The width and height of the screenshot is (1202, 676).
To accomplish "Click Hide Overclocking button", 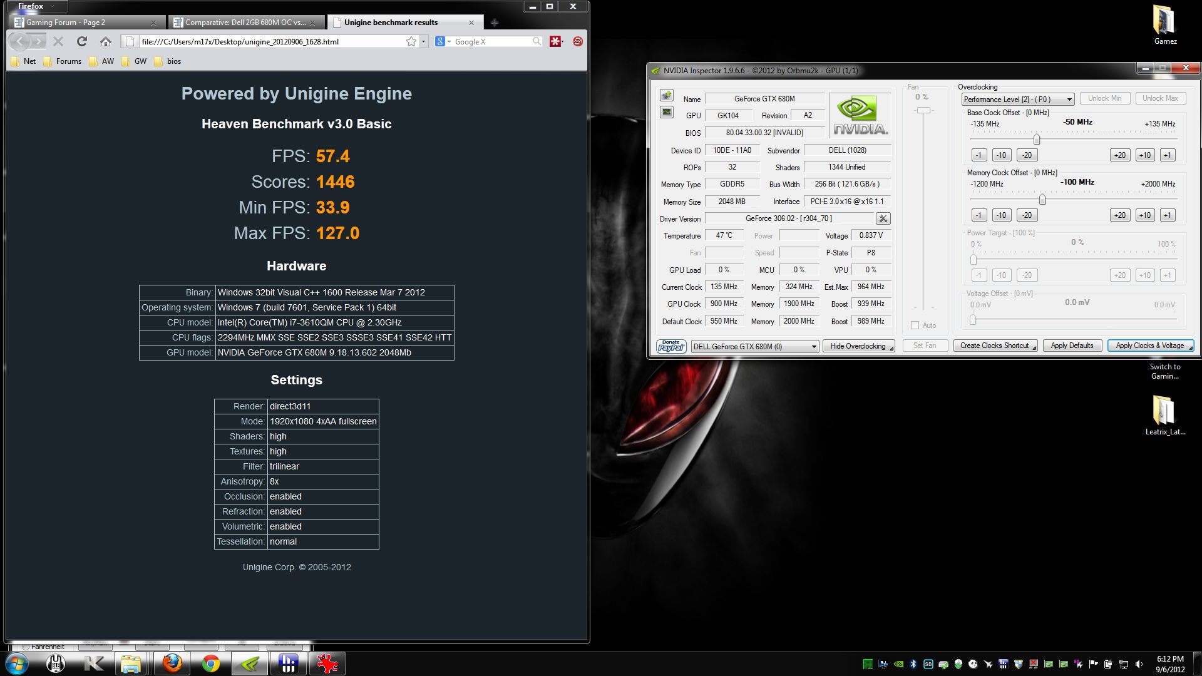I will coord(858,346).
